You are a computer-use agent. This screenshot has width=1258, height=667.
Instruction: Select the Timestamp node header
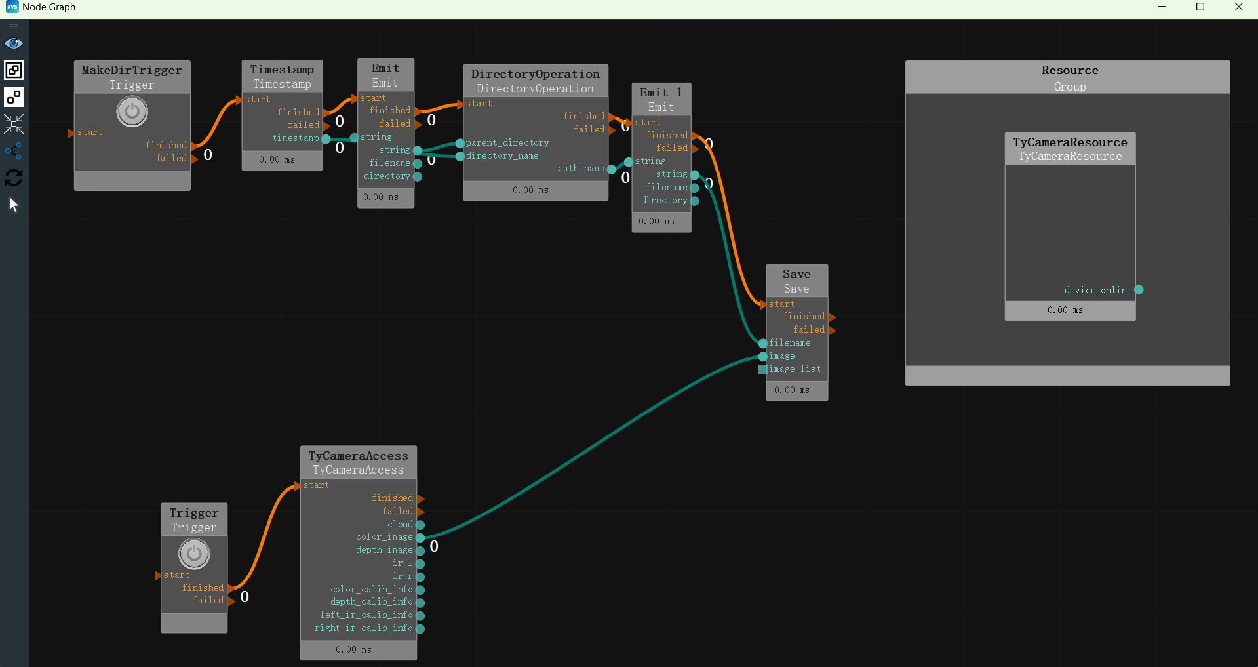[283, 77]
